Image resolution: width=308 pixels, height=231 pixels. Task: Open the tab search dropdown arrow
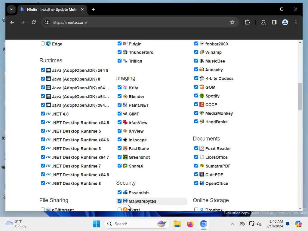click(11, 9)
